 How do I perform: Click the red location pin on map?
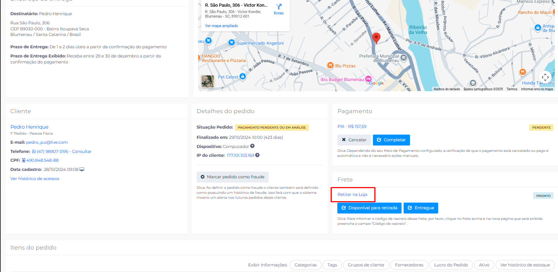coord(376,38)
